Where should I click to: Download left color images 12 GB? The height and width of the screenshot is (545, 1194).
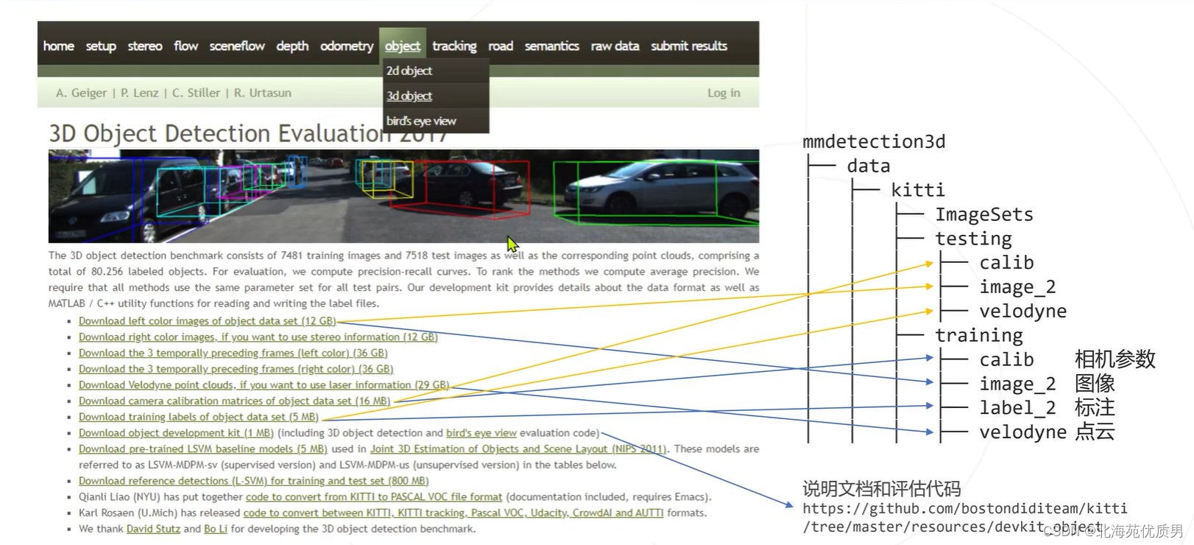(x=208, y=321)
